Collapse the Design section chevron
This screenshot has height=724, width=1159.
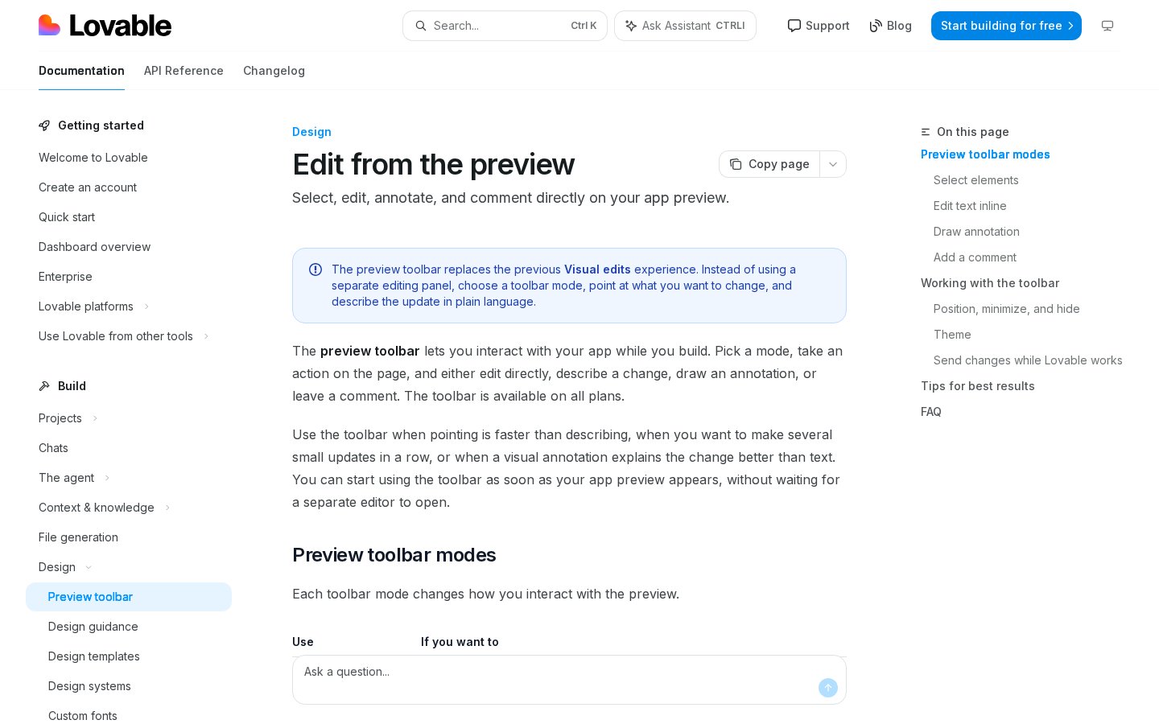89,567
